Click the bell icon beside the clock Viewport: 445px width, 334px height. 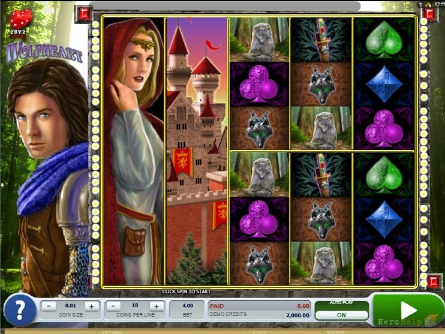click(429, 4)
